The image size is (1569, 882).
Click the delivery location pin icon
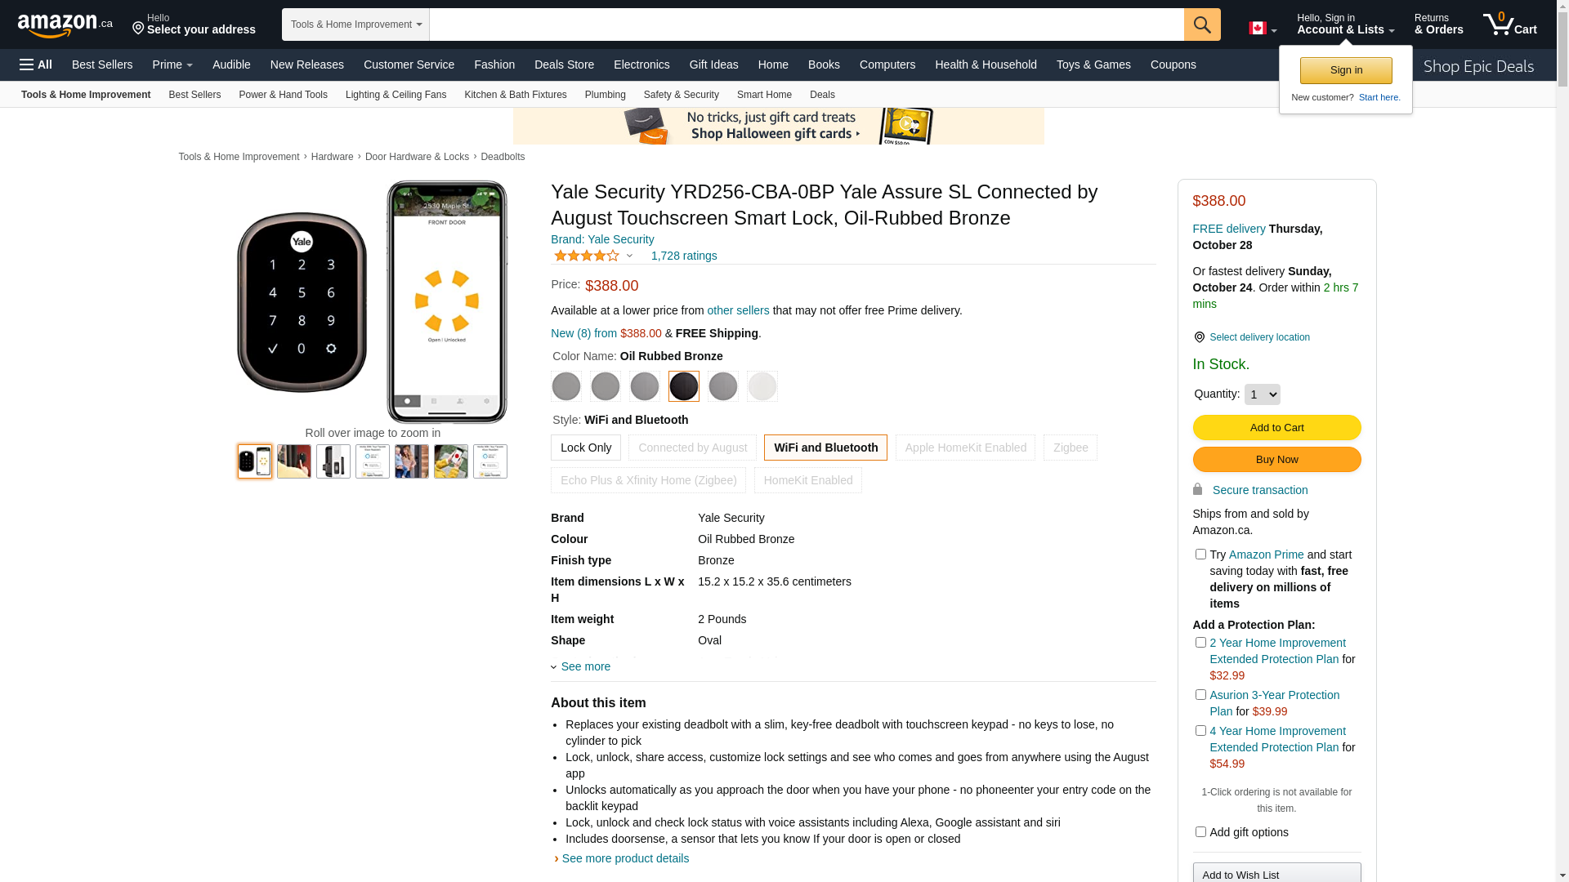coord(1199,337)
